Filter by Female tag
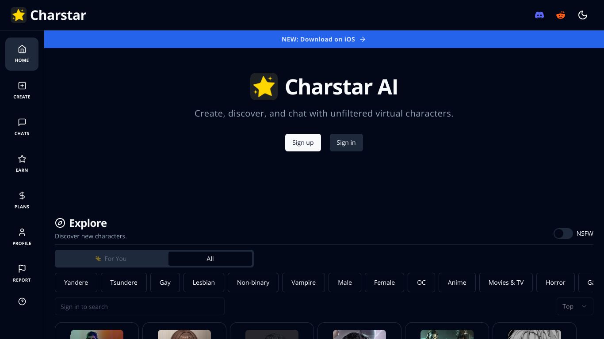The height and width of the screenshot is (339, 604). point(384,282)
